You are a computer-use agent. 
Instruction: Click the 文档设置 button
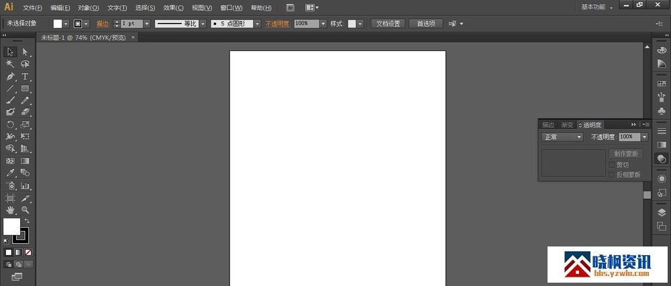coord(388,24)
